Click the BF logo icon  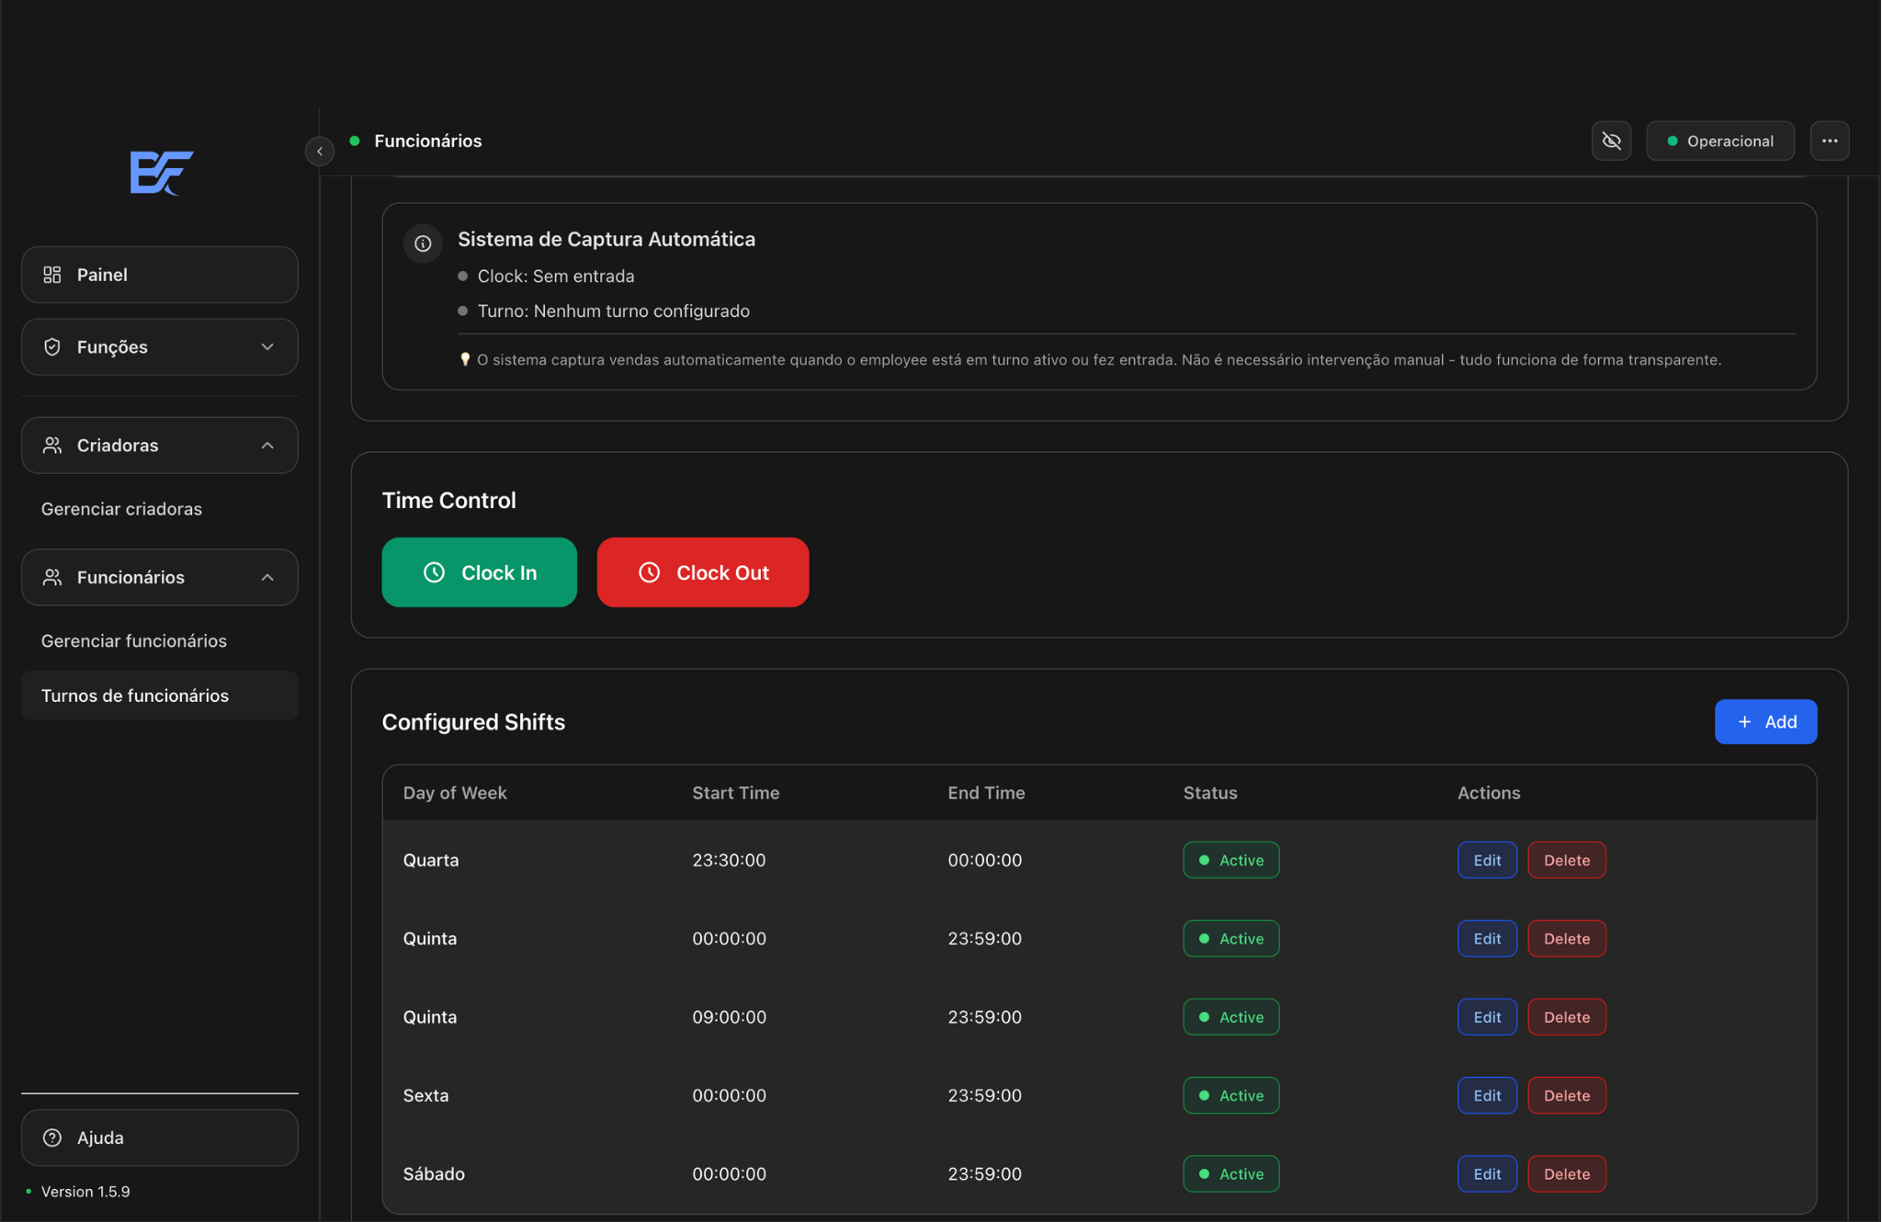pyautogui.click(x=161, y=172)
